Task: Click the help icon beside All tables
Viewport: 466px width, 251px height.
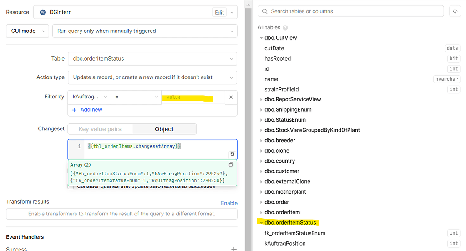Action: click(x=285, y=28)
